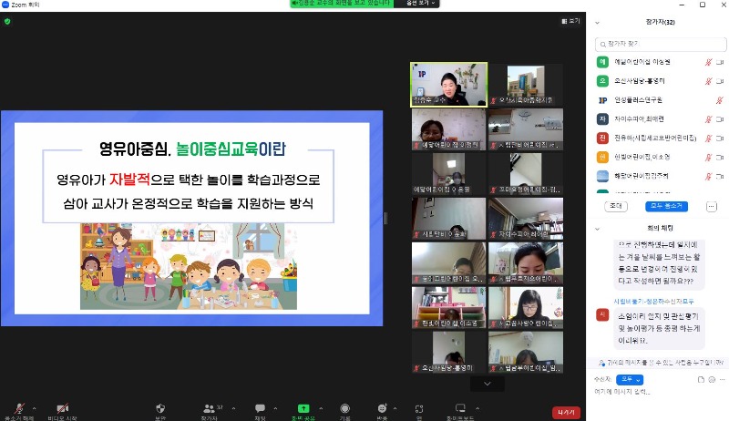
Task: Open the Security shield icon
Action: coord(160,409)
